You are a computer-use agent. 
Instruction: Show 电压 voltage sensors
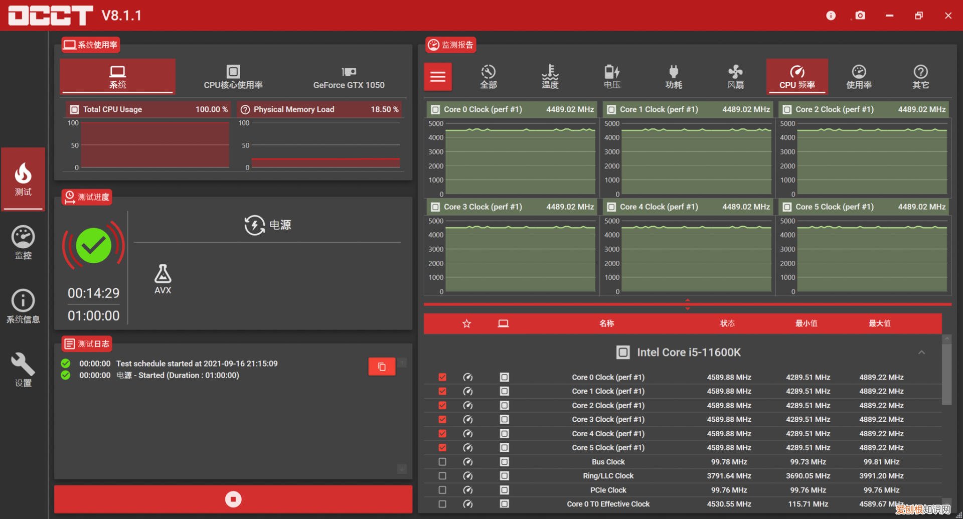pyautogui.click(x=611, y=77)
